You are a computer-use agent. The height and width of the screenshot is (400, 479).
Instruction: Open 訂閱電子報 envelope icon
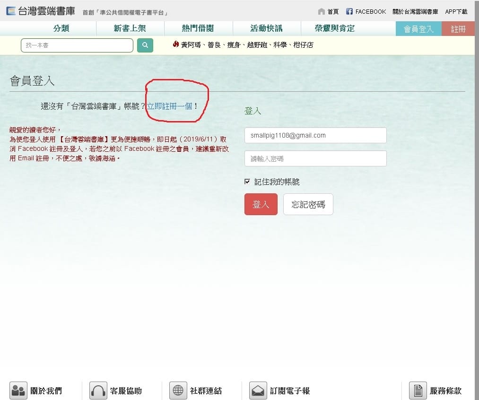(x=258, y=391)
